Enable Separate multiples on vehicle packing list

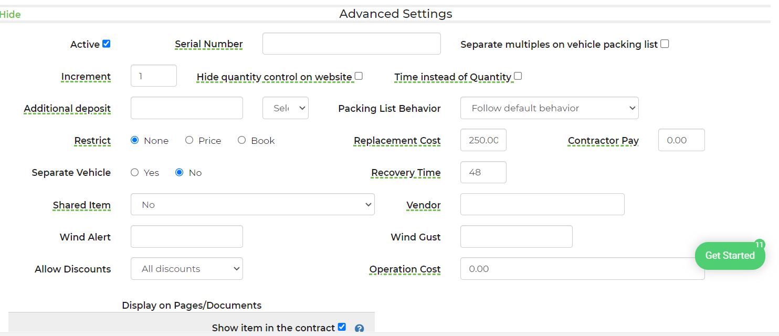click(x=665, y=44)
